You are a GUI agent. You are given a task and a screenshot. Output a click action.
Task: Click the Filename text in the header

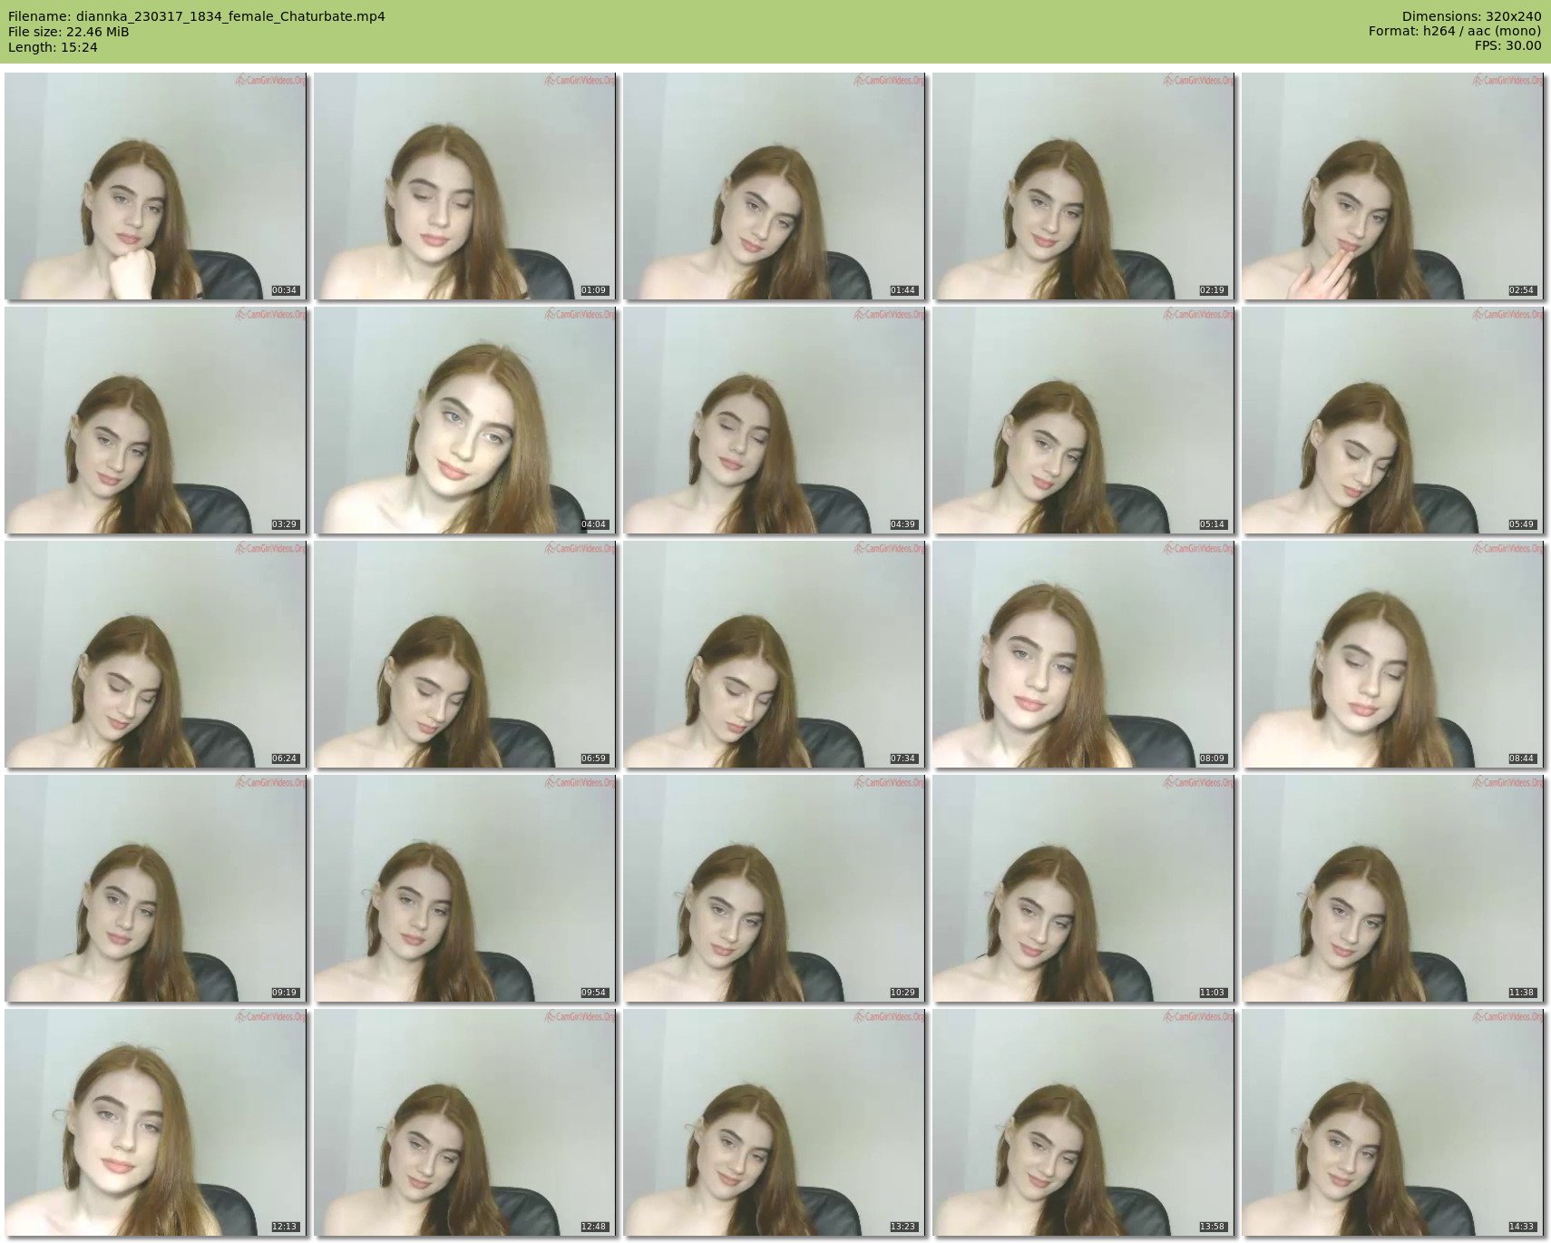coord(197,16)
